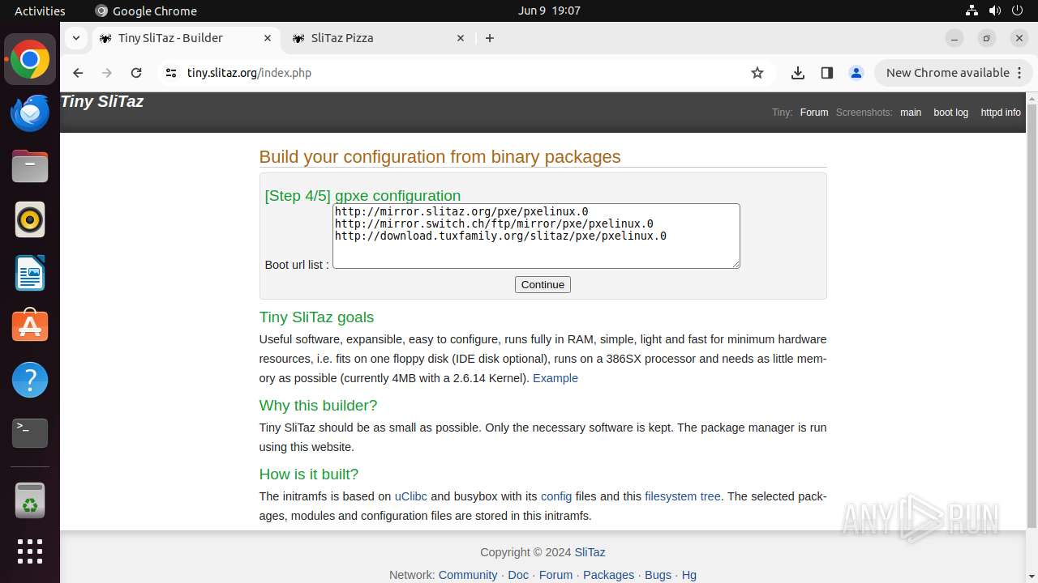The width and height of the screenshot is (1038, 583).
Task: Open the clock and calendar menu
Action: pos(549,11)
